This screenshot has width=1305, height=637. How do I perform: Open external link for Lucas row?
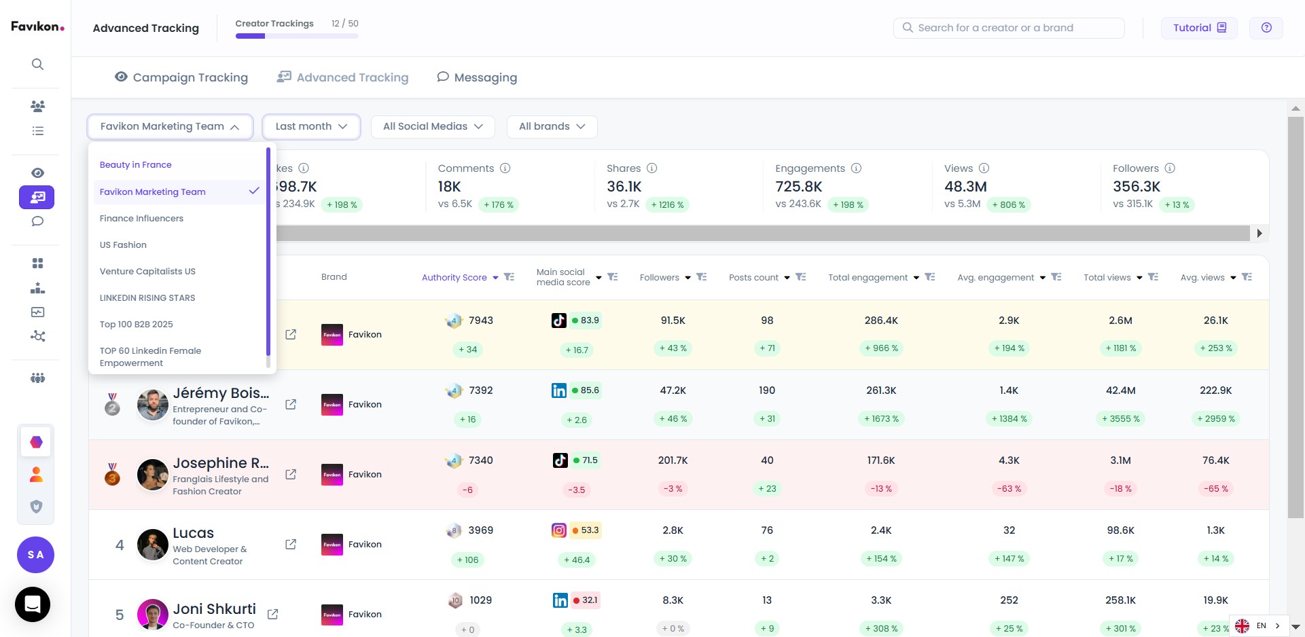[291, 544]
